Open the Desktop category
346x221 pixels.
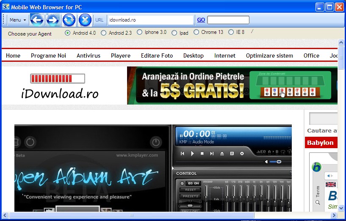pyautogui.click(x=194, y=55)
